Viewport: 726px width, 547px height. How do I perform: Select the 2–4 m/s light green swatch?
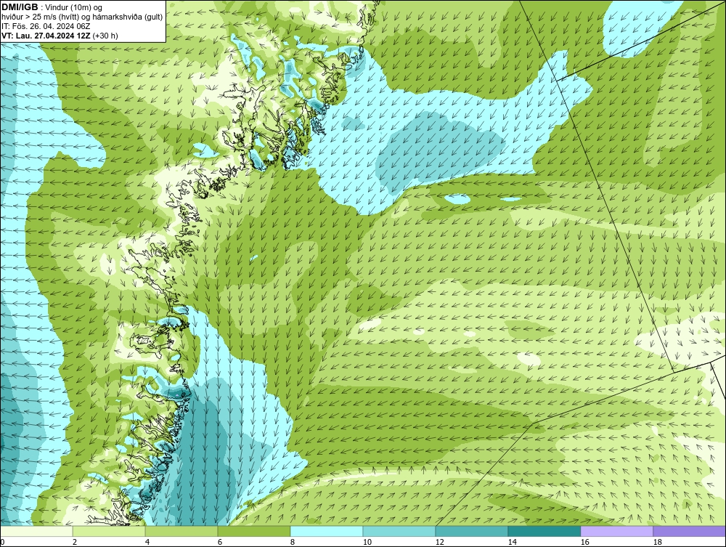pyautogui.click(x=109, y=531)
